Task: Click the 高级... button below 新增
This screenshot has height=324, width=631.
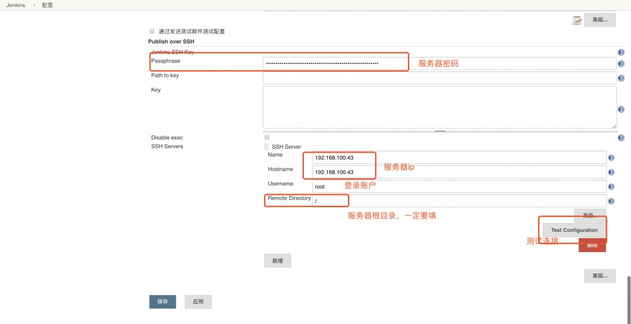Action: click(x=599, y=276)
